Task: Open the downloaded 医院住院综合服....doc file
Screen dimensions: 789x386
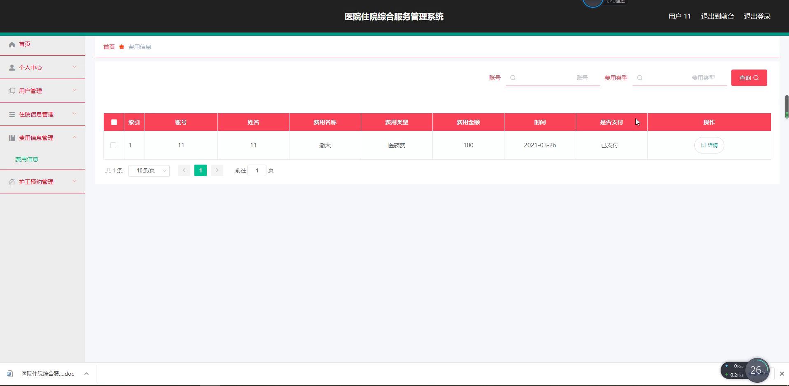Action: click(x=48, y=374)
